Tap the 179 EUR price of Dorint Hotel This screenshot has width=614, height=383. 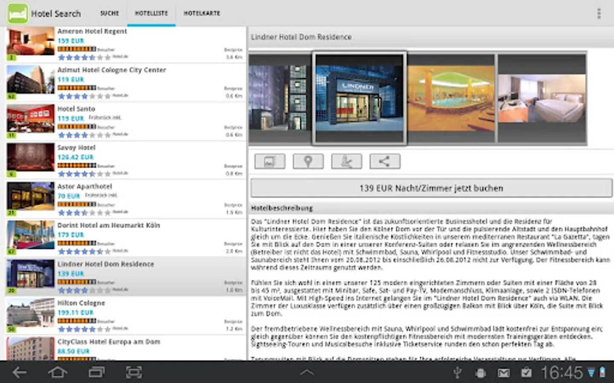(x=71, y=234)
